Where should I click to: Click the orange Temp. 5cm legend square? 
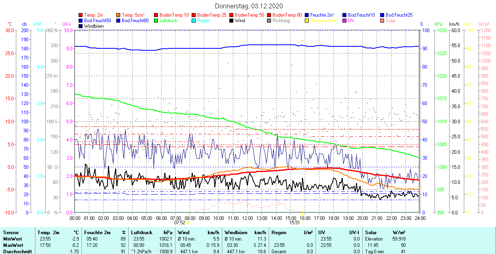pyautogui.click(x=119, y=15)
